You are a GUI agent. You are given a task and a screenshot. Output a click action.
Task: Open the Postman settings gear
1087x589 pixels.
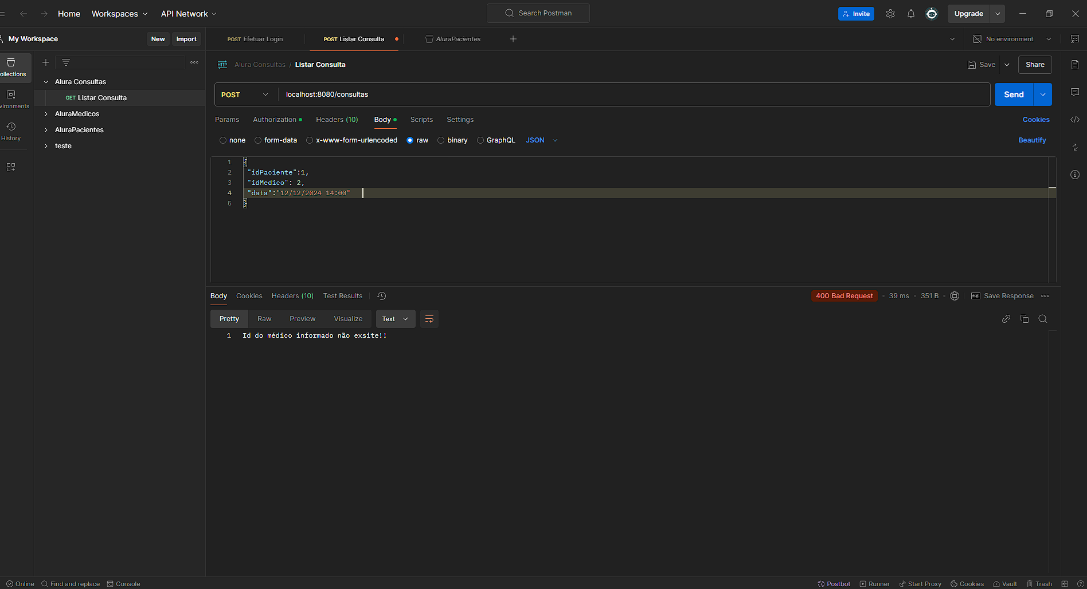point(890,14)
